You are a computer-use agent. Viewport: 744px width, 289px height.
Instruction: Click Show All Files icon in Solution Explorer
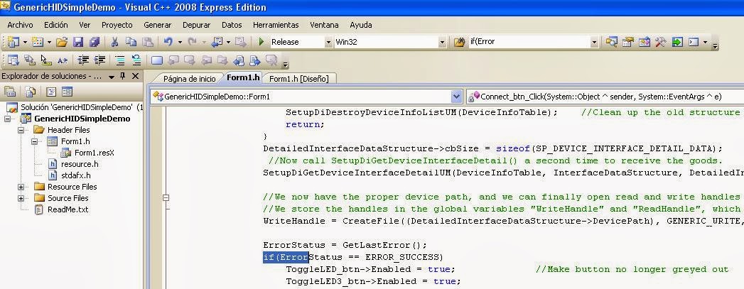[x=31, y=92]
